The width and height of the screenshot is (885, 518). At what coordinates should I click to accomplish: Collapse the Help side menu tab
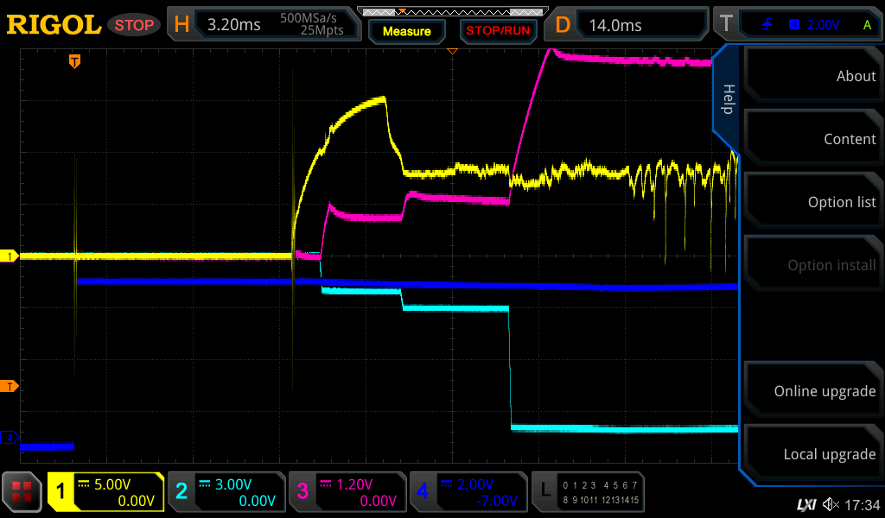coord(728,98)
